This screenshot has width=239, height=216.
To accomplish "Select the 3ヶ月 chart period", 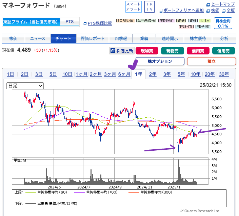I will (110, 74).
